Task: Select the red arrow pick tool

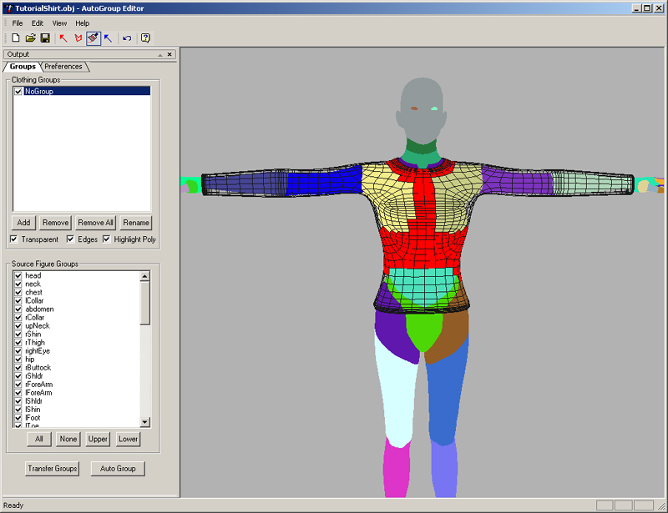Action: (63, 38)
